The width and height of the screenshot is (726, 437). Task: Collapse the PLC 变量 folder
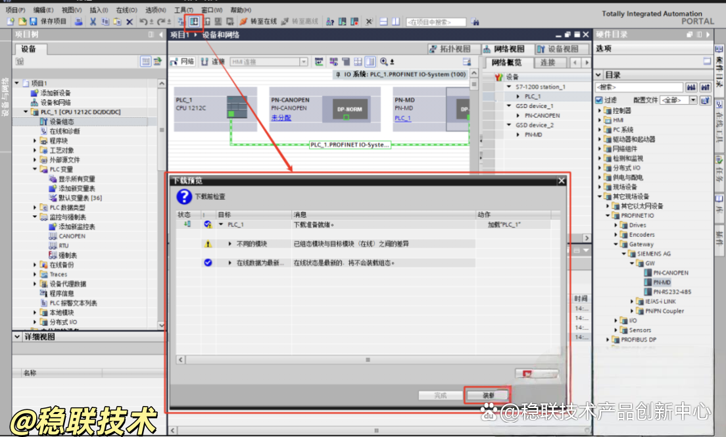pyautogui.click(x=35, y=169)
